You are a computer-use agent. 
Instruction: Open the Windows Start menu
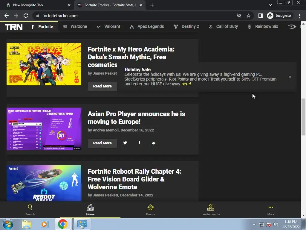point(7,224)
